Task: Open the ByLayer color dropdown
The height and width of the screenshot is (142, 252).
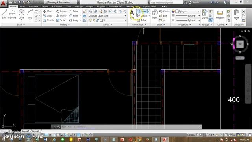Action: (188, 11)
